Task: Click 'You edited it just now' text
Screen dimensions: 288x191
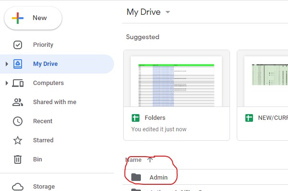Action: click(x=159, y=129)
